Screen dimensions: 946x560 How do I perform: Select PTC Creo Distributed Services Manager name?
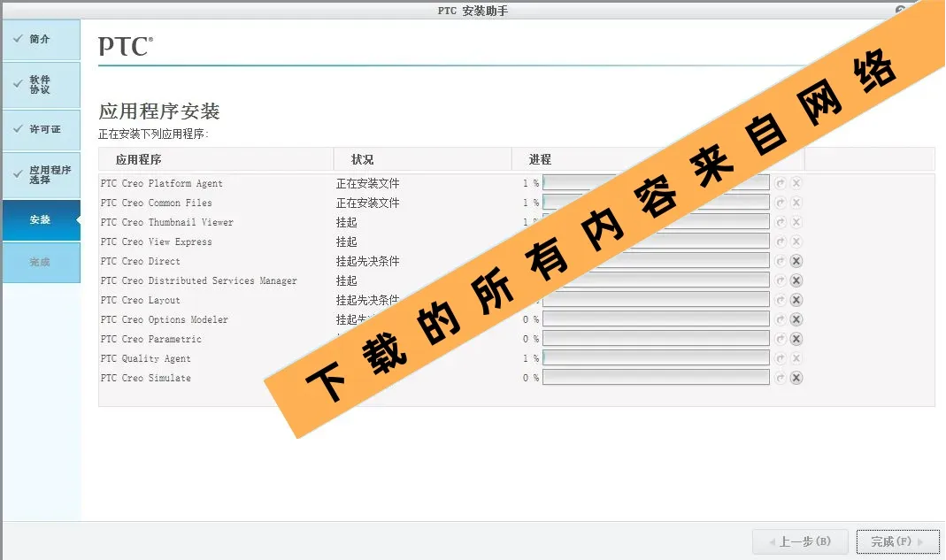(198, 280)
